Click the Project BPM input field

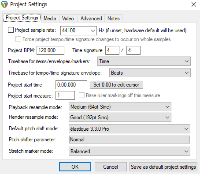(x=50, y=50)
